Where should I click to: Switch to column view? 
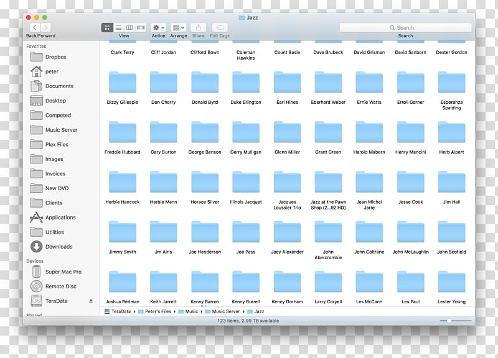[129, 27]
